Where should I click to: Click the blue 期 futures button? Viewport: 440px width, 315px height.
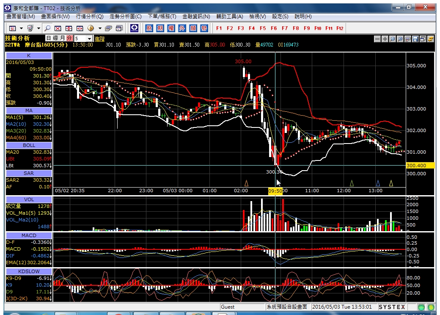[x=160, y=28]
